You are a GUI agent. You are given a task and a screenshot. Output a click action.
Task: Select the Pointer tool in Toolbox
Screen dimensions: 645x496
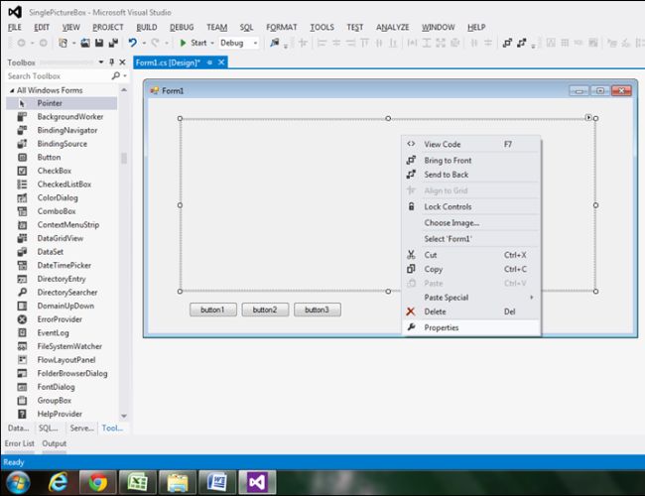pos(50,103)
